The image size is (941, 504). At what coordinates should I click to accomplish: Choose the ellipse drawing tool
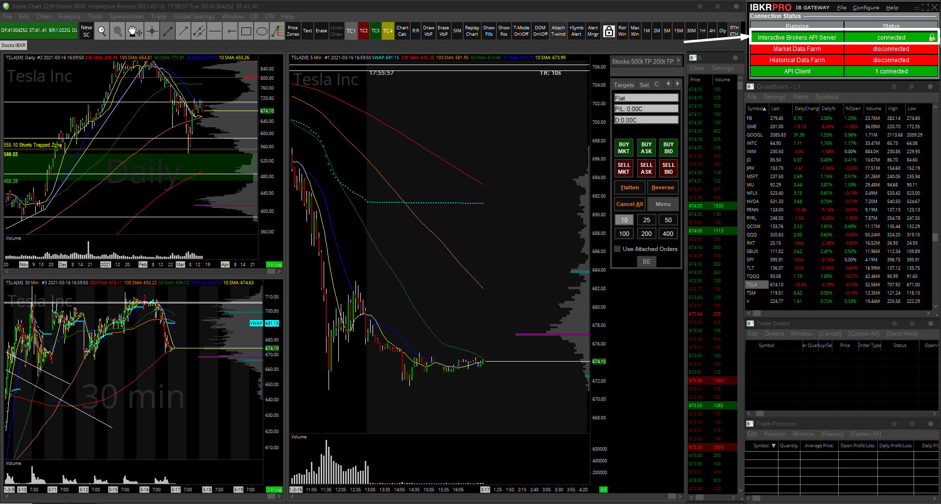[x=262, y=31]
